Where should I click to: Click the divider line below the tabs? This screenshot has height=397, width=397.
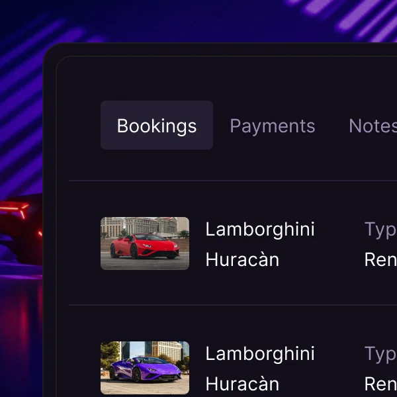(x=233, y=181)
